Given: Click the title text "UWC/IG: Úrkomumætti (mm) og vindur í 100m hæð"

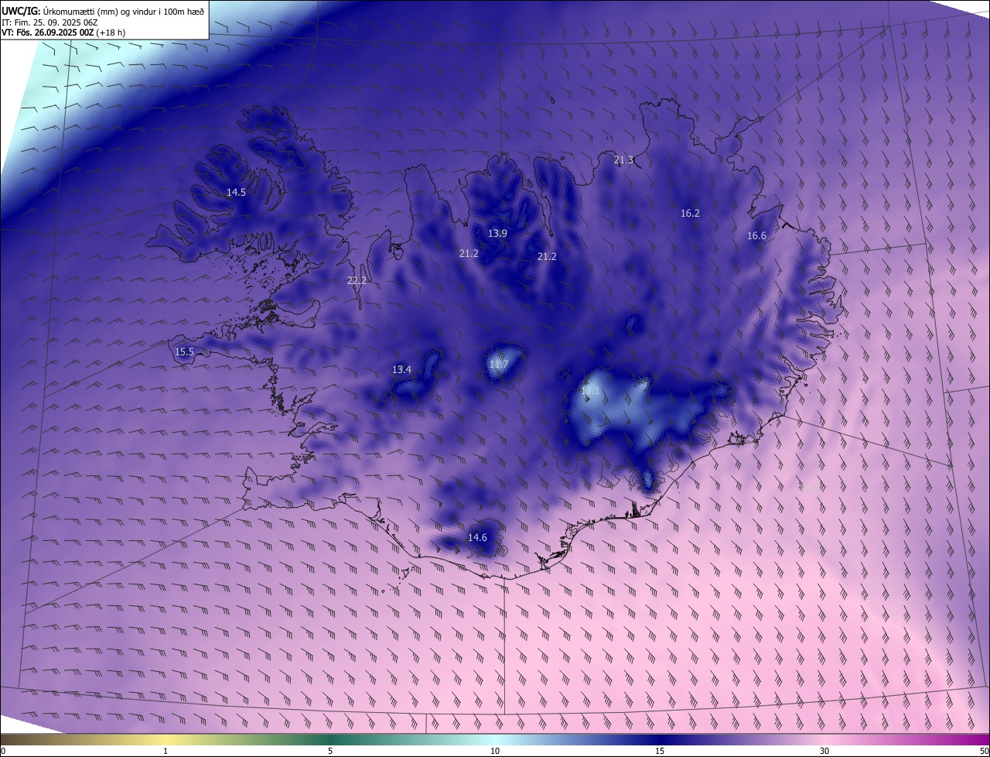Looking at the screenshot, I should coord(103,10).
